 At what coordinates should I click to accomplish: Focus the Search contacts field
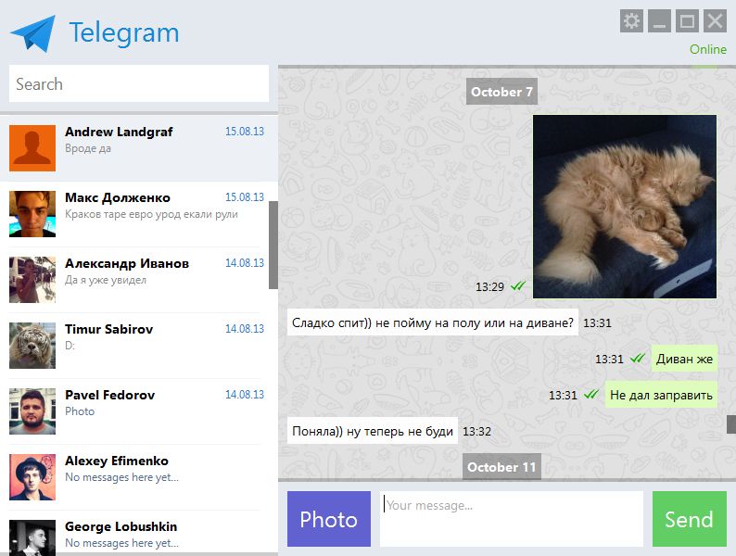tap(139, 84)
